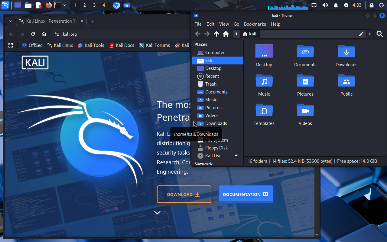The height and width of the screenshot is (242, 387).
Task: Launch Firefox from the top panel
Action: tap(48, 5)
